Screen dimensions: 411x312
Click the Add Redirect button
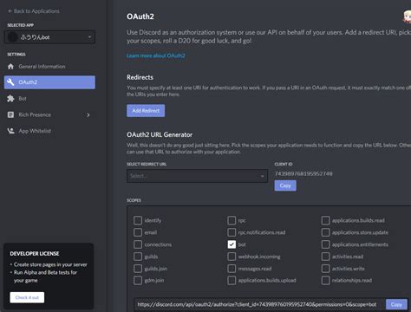(146, 111)
